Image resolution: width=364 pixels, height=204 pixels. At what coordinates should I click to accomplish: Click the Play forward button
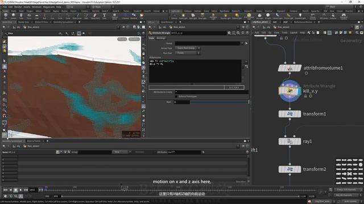click(20, 190)
